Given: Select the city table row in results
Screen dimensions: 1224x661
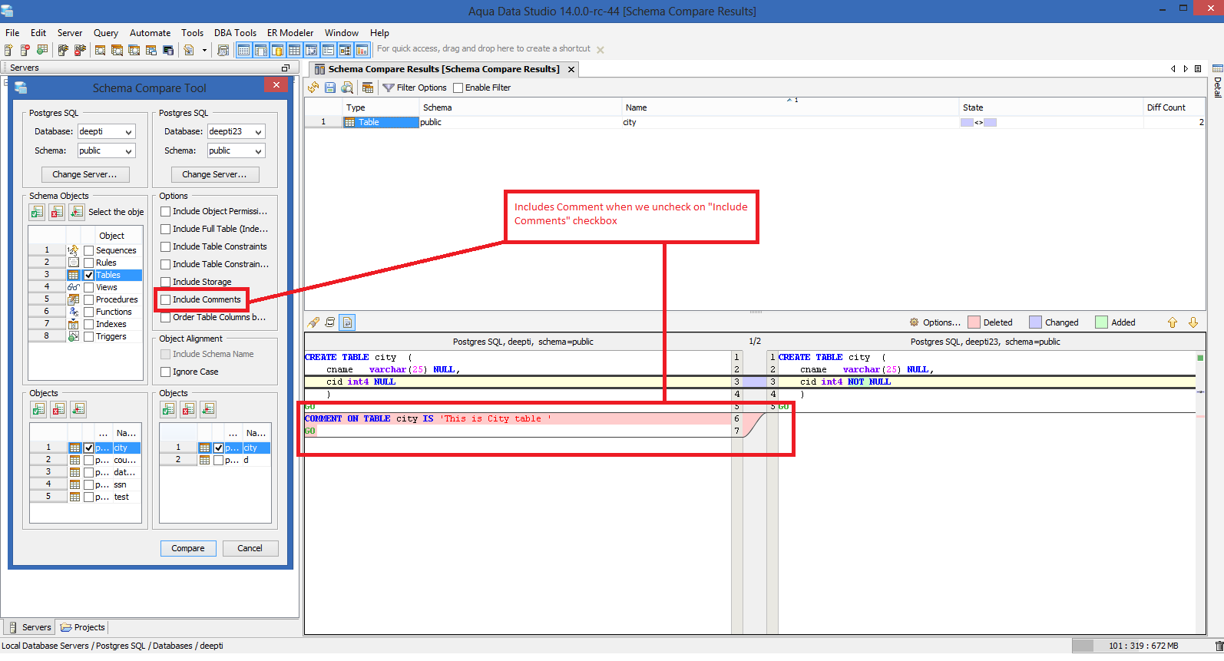Looking at the screenshot, I should click(754, 122).
